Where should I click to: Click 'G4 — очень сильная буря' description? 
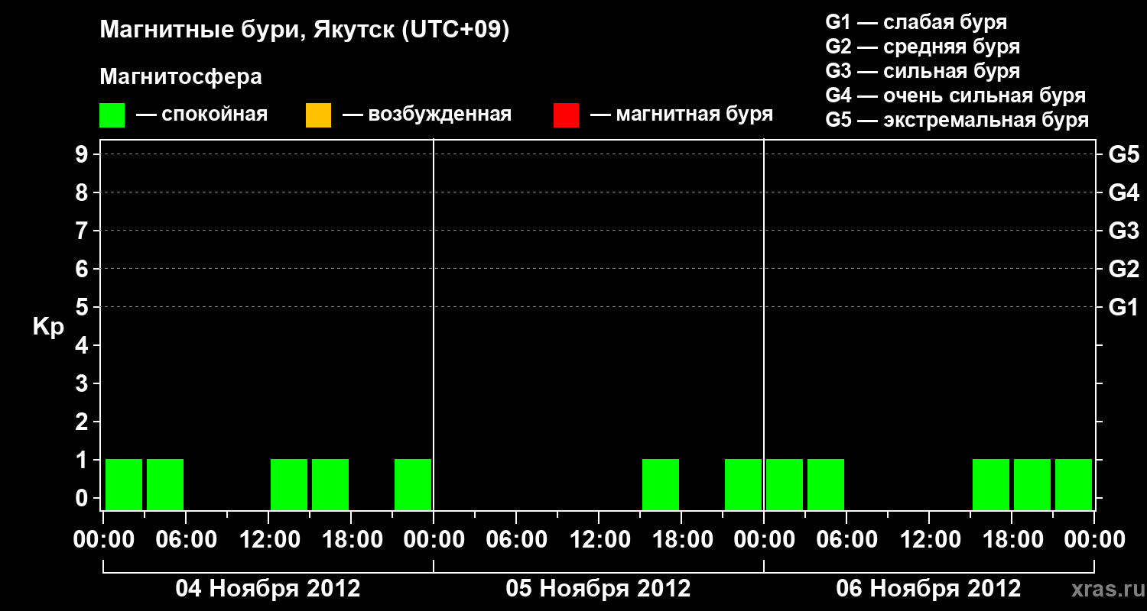point(956,95)
